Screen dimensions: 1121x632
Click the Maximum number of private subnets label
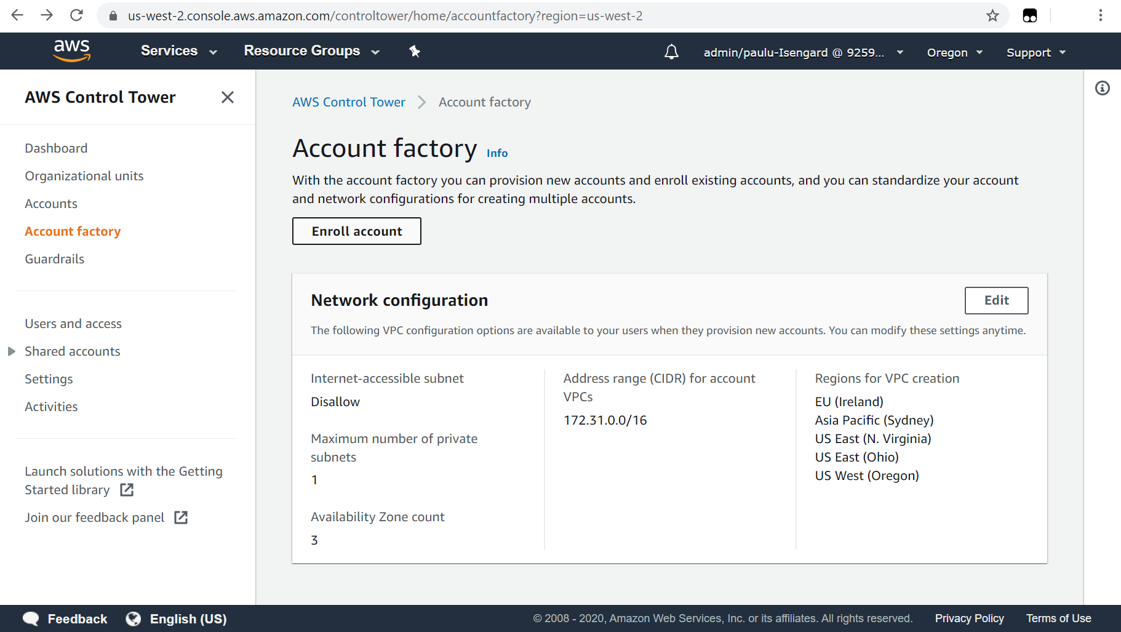tap(394, 448)
